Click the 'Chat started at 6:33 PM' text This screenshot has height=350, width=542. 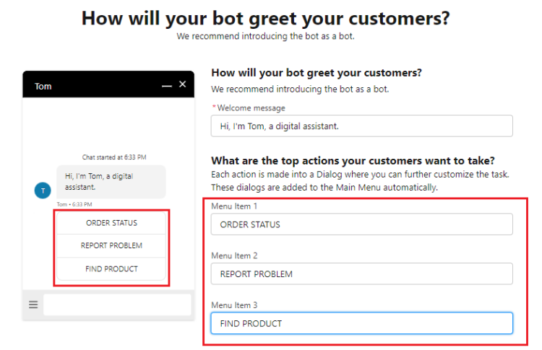point(113,157)
